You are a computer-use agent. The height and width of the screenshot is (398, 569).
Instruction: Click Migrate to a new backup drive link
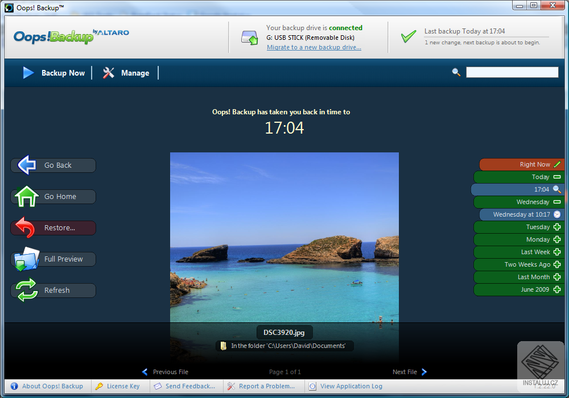314,47
